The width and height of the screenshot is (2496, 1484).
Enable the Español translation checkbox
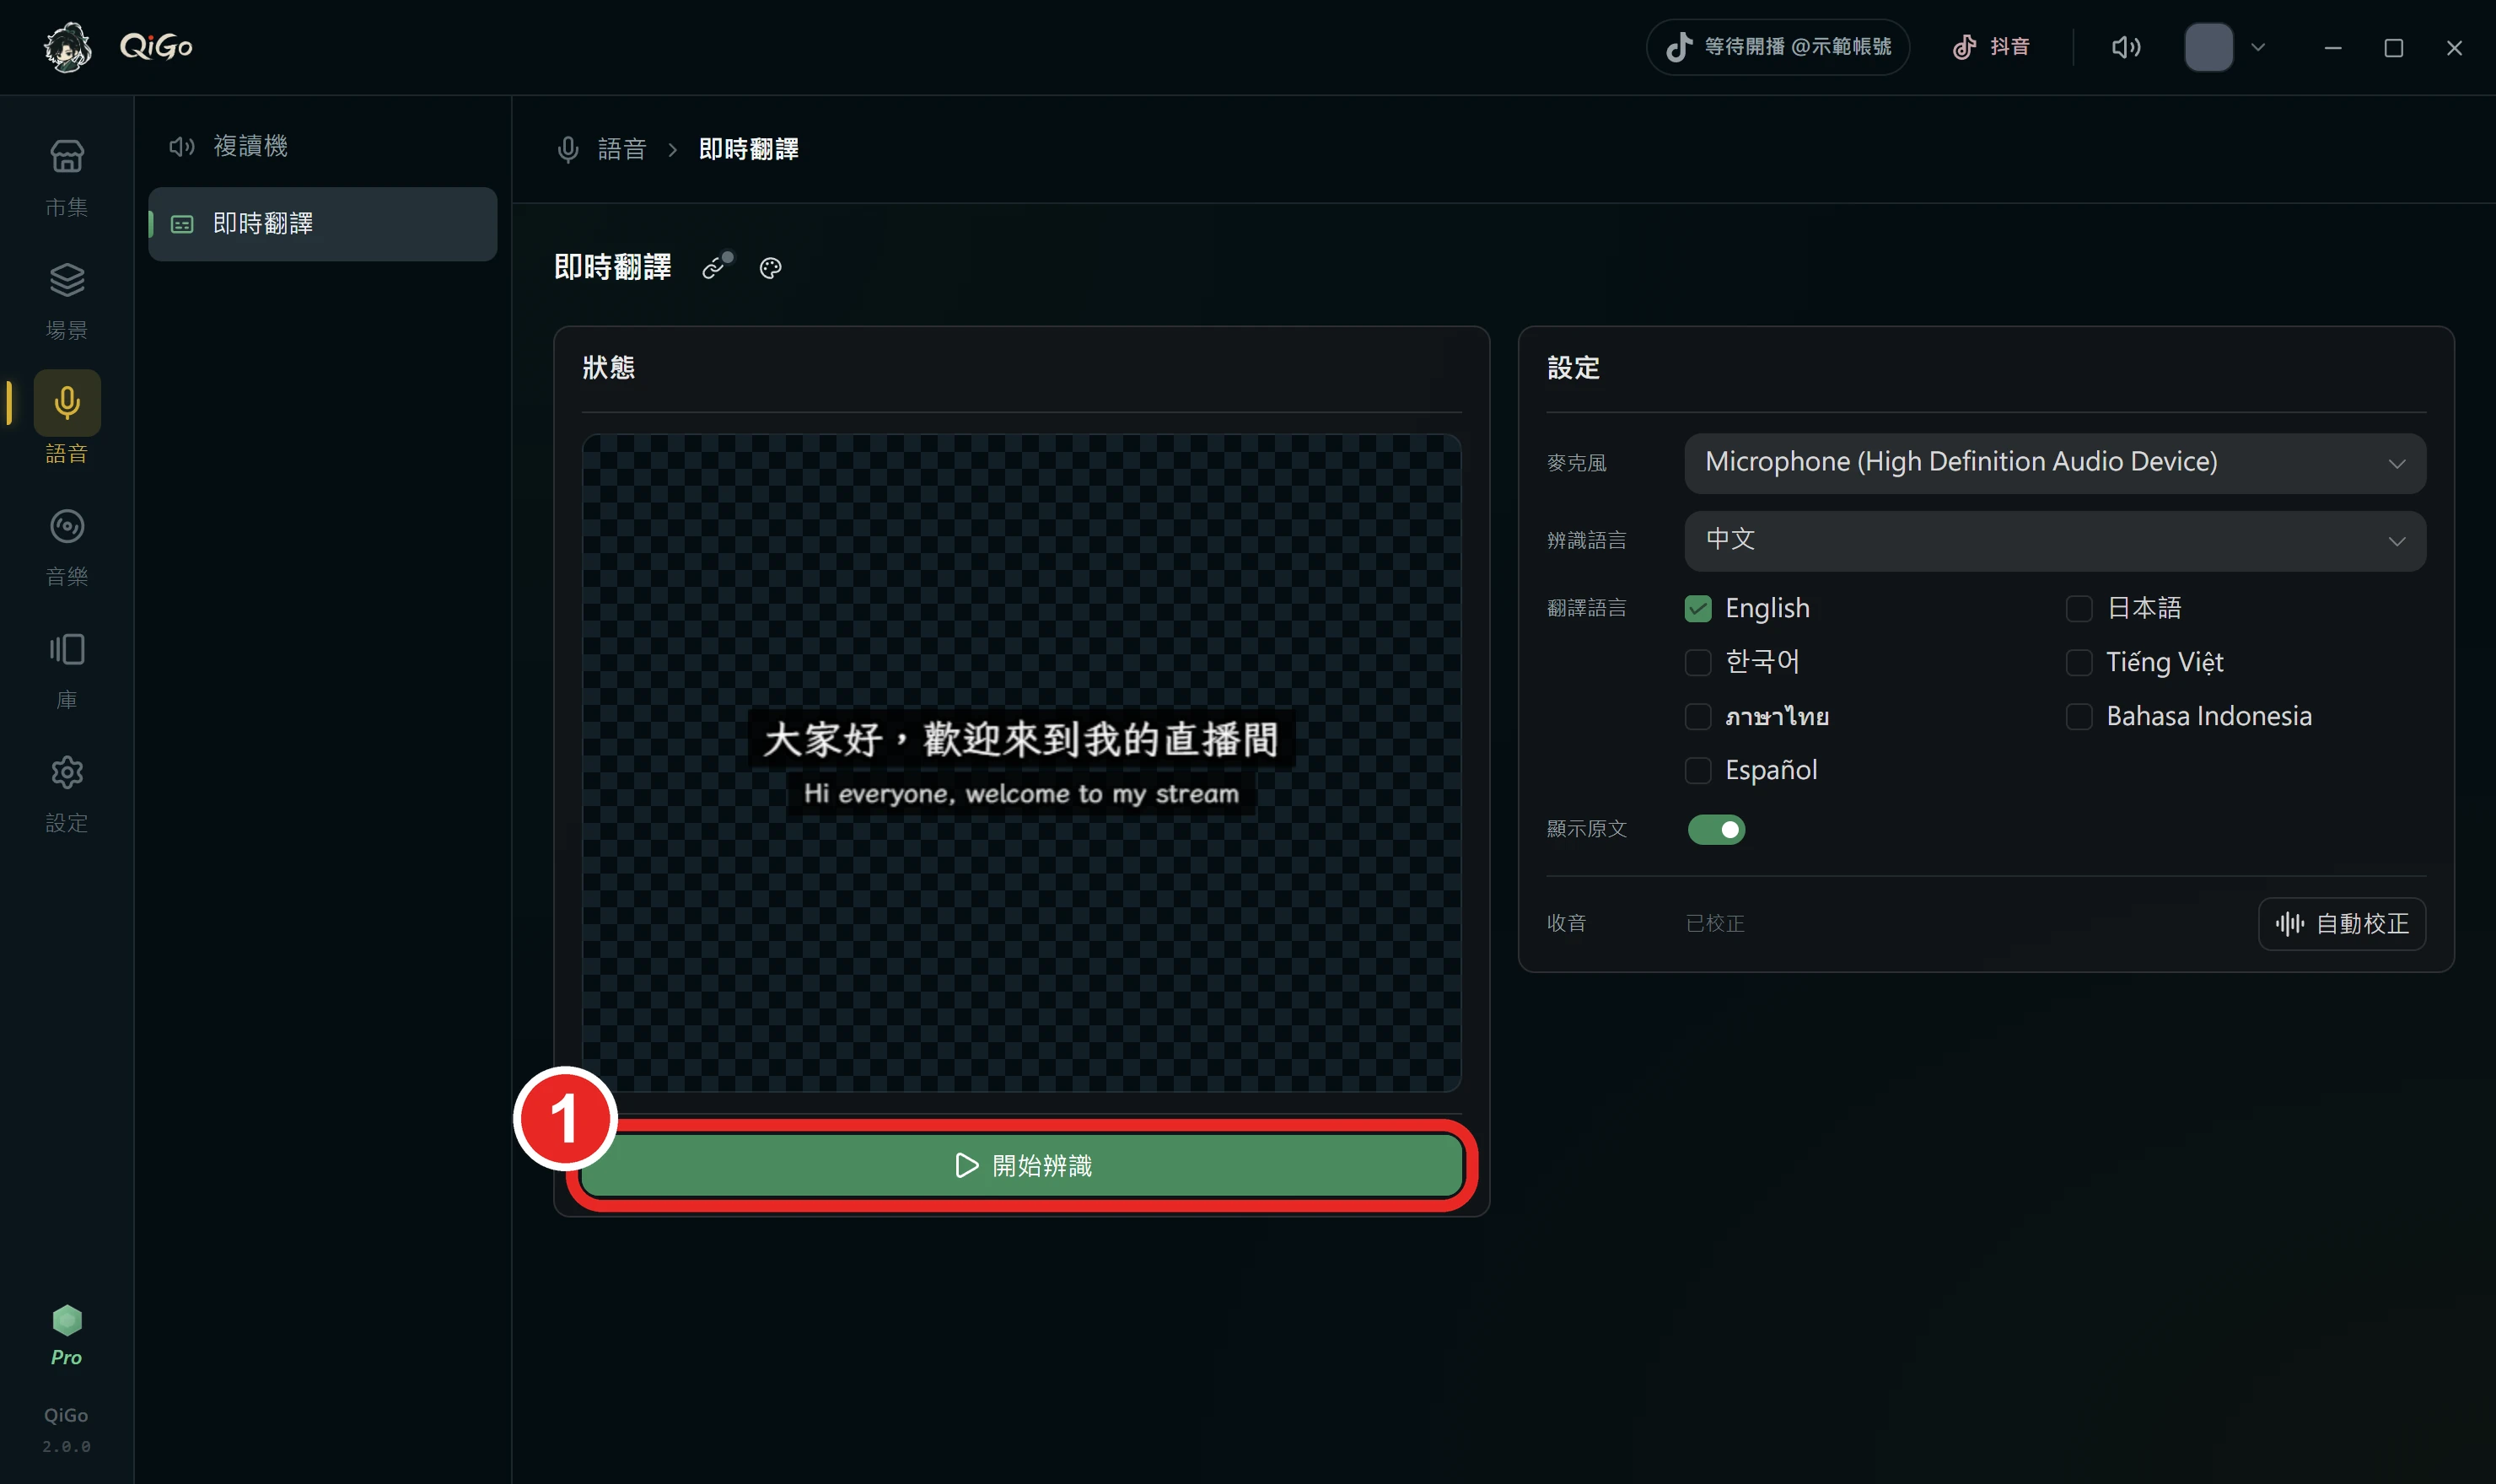point(1698,770)
